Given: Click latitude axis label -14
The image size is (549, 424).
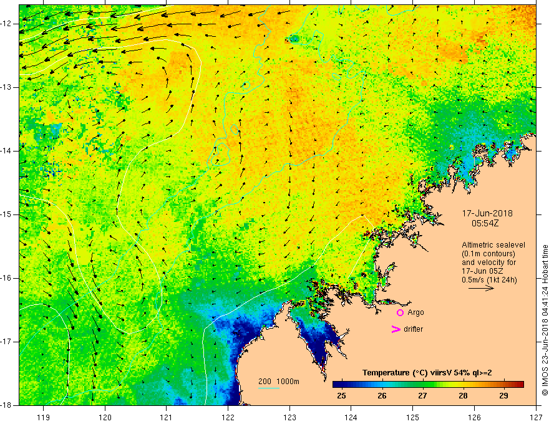Looking at the screenshot, I should pos(6,151).
